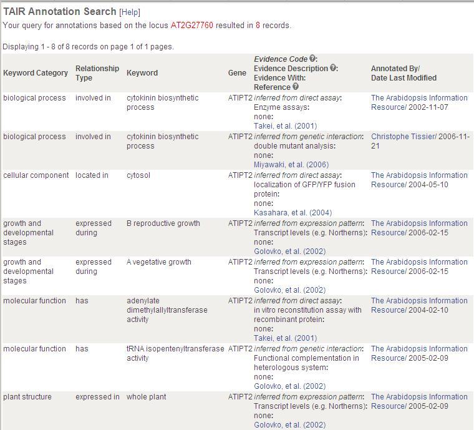This screenshot has height=430, width=474.
Task: Click the cytosol keyword cell
Action: click(138, 175)
